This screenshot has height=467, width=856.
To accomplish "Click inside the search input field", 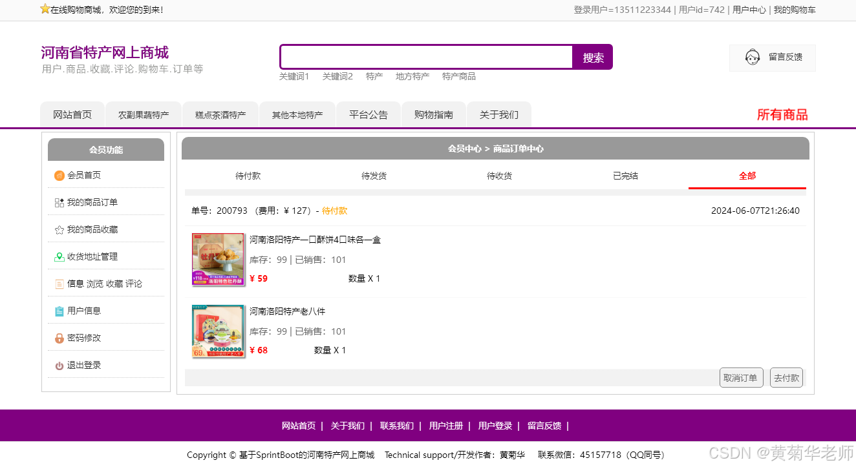I will coord(425,57).
